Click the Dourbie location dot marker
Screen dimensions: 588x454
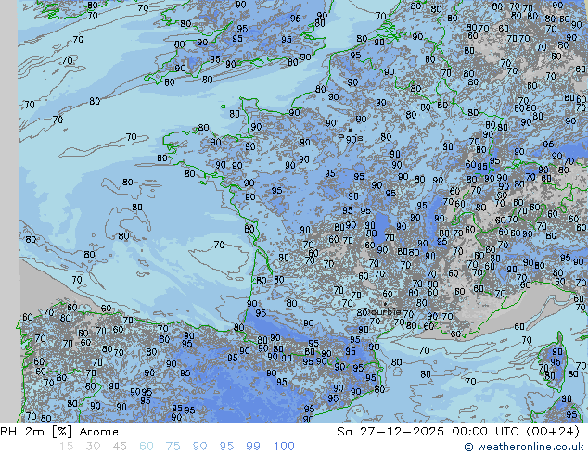tap(385, 304)
